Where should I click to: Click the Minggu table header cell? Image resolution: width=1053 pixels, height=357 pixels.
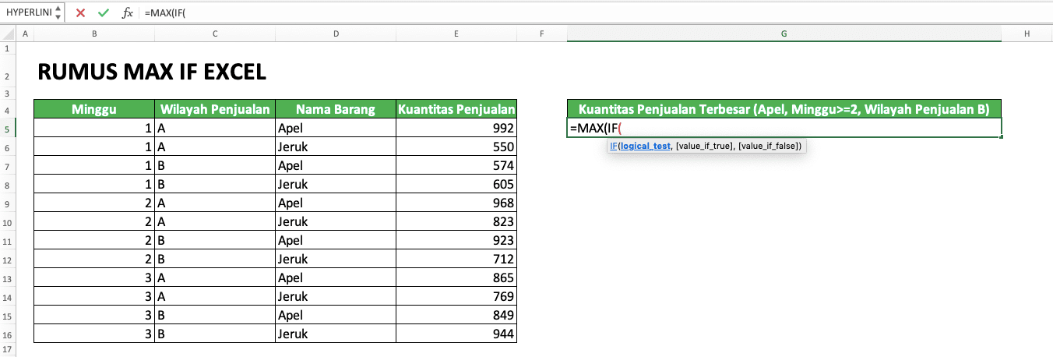point(94,109)
